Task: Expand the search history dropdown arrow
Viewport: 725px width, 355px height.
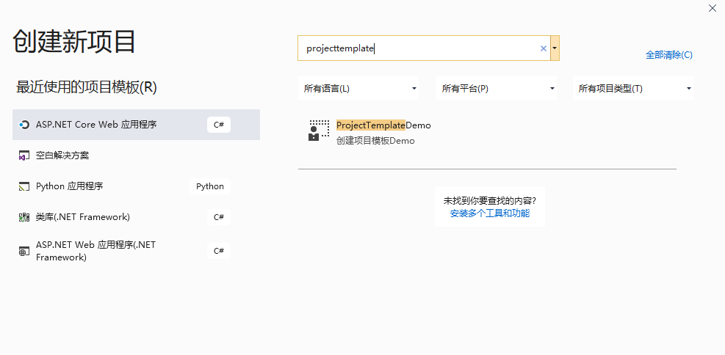Action: (555, 48)
